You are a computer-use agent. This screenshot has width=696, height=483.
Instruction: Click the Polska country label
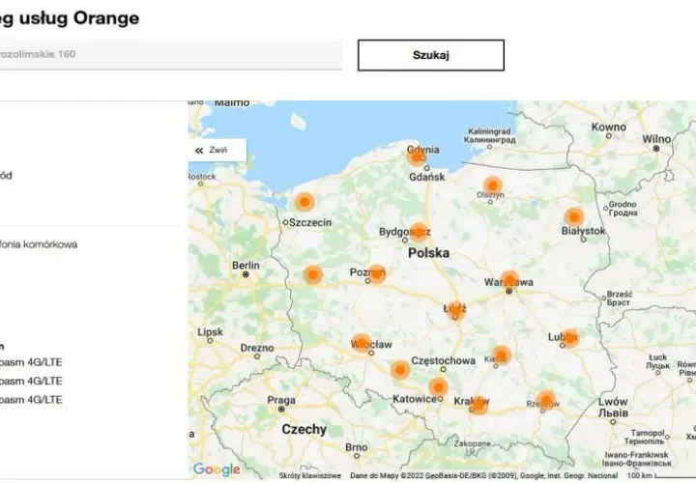click(428, 253)
